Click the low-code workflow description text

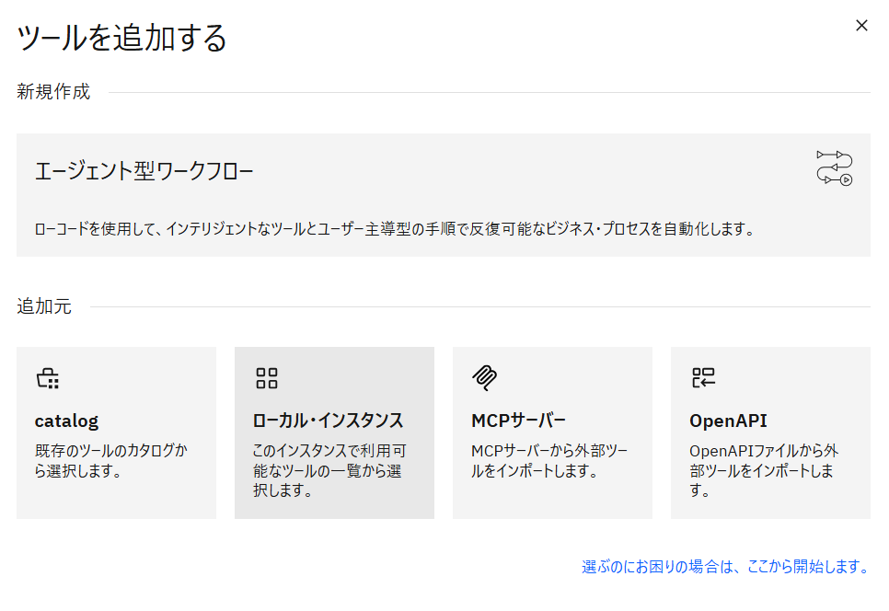(394, 229)
